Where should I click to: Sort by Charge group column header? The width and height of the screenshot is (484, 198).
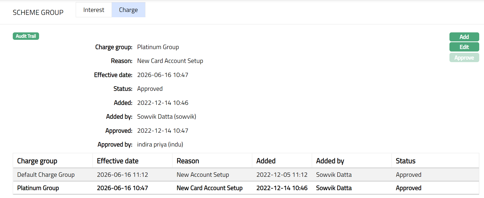pos(37,161)
